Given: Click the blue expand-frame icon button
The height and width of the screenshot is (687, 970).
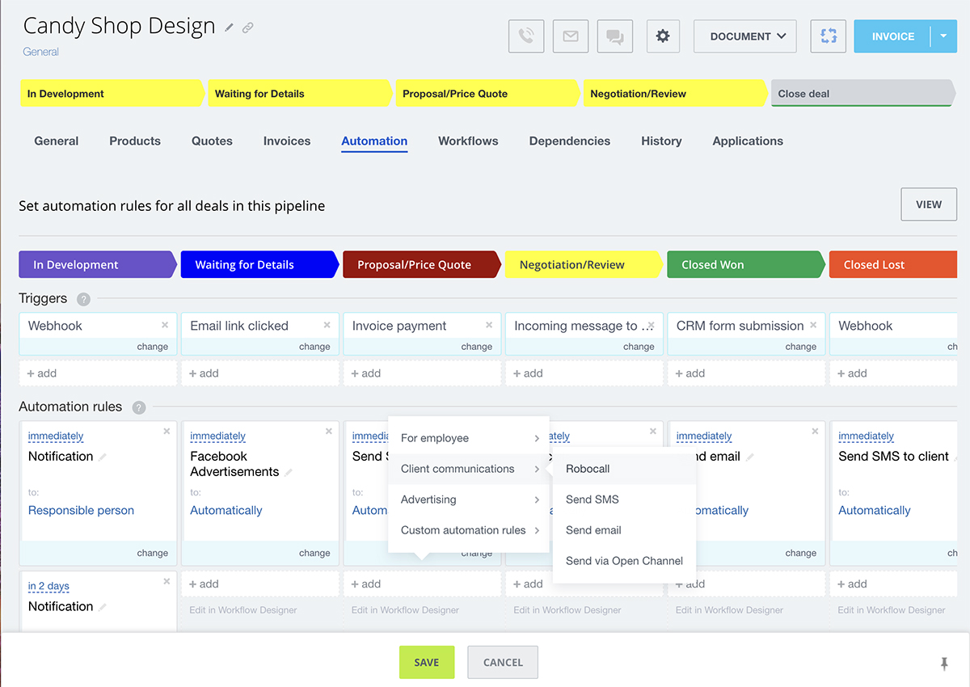Looking at the screenshot, I should [x=828, y=36].
